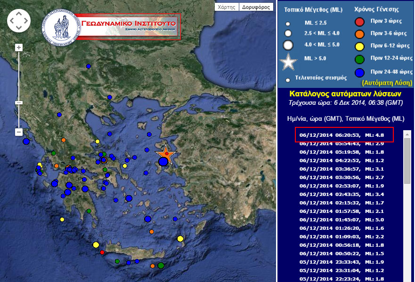Pan the map right with arrow control
Screen dimensions: 415x282
25,20
